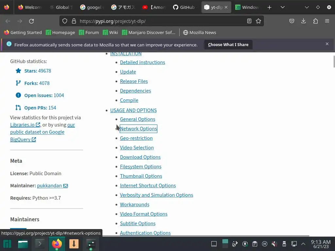Expand the list all tabs chevron

tap(283, 8)
